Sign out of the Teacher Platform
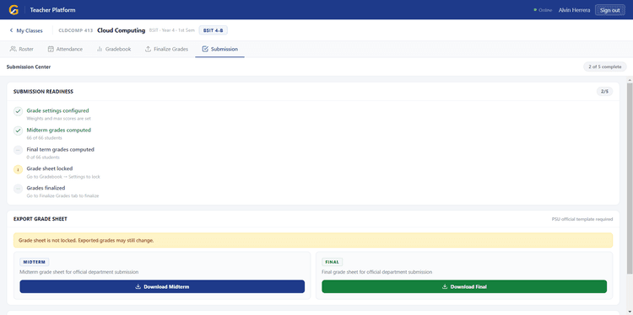 (610, 10)
